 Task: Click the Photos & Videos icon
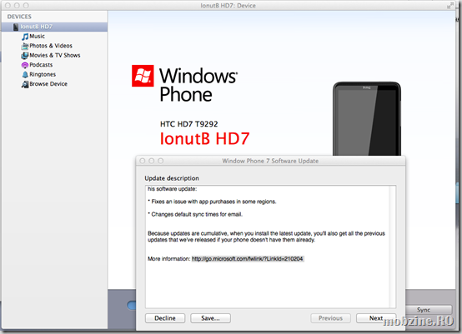point(25,46)
